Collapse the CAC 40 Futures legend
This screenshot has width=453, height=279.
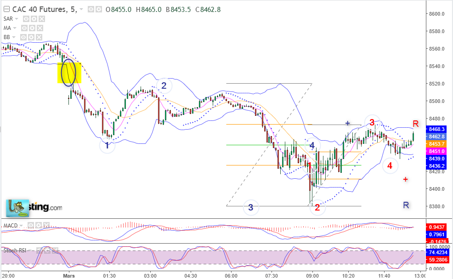tap(6, 9)
